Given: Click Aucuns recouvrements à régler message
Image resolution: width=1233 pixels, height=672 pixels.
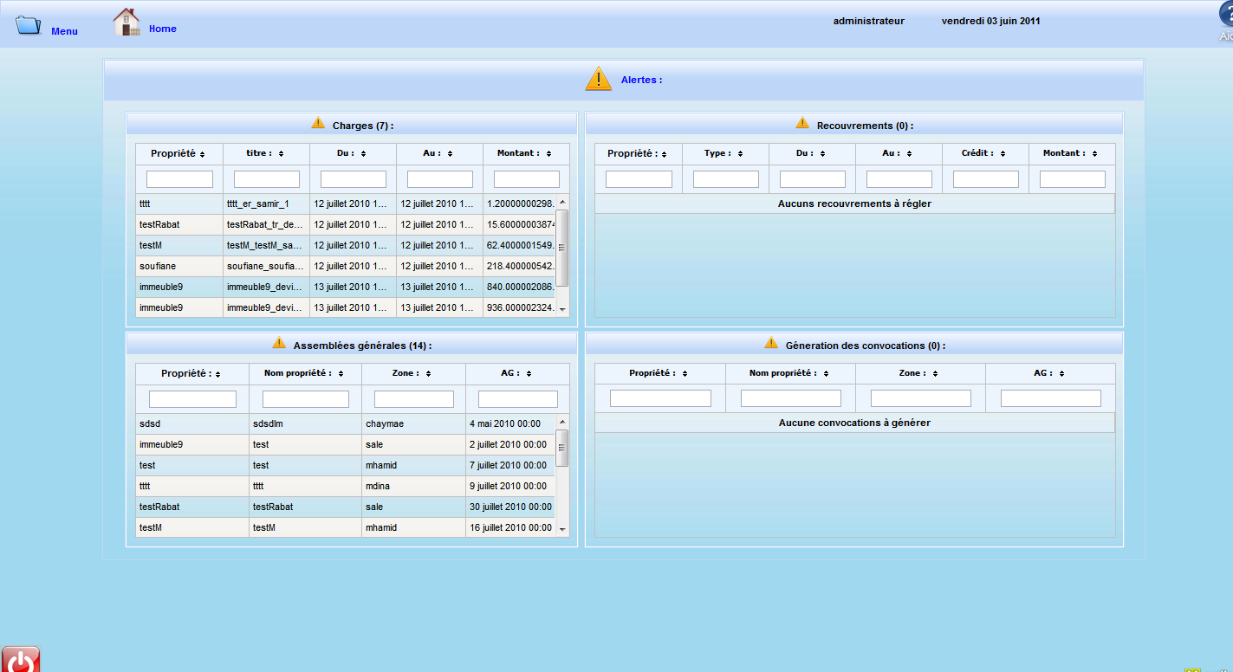Looking at the screenshot, I should pos(854,204).
